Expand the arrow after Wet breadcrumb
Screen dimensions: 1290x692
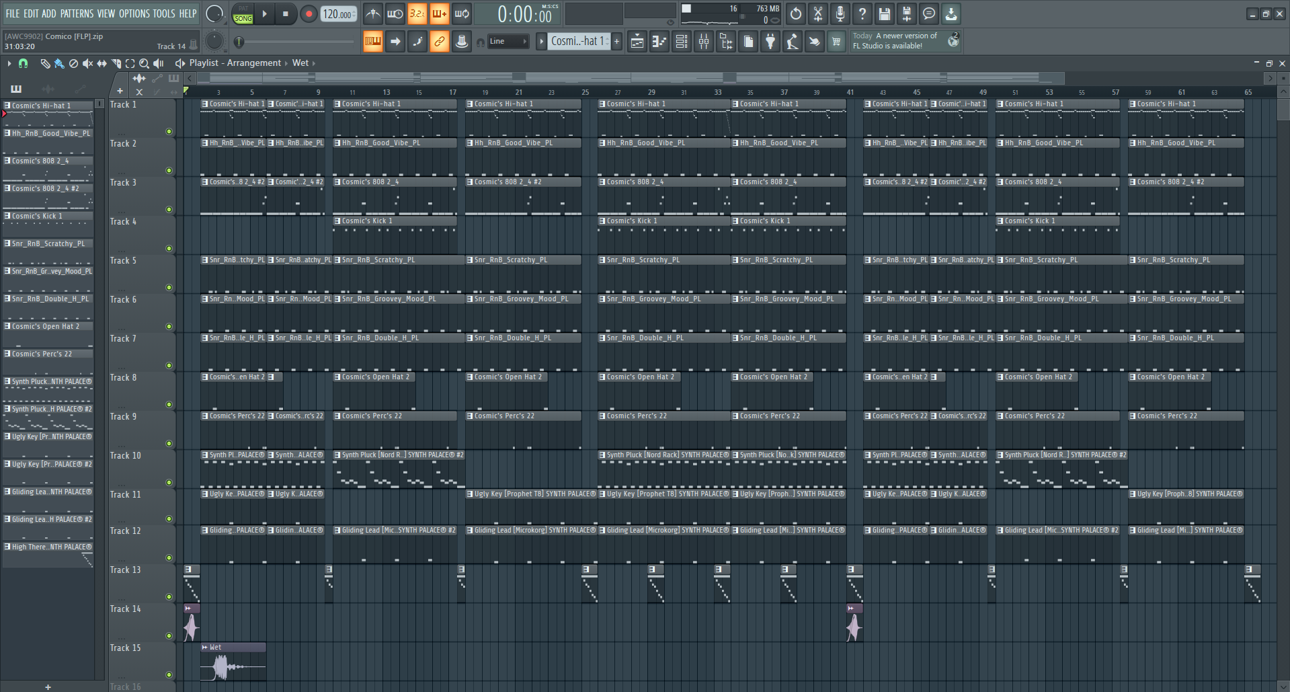tap(313, 63)
